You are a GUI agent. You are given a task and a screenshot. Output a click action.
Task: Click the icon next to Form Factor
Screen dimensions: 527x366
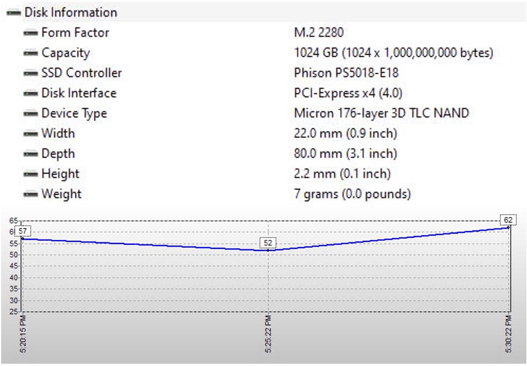[x=31, y=33]
